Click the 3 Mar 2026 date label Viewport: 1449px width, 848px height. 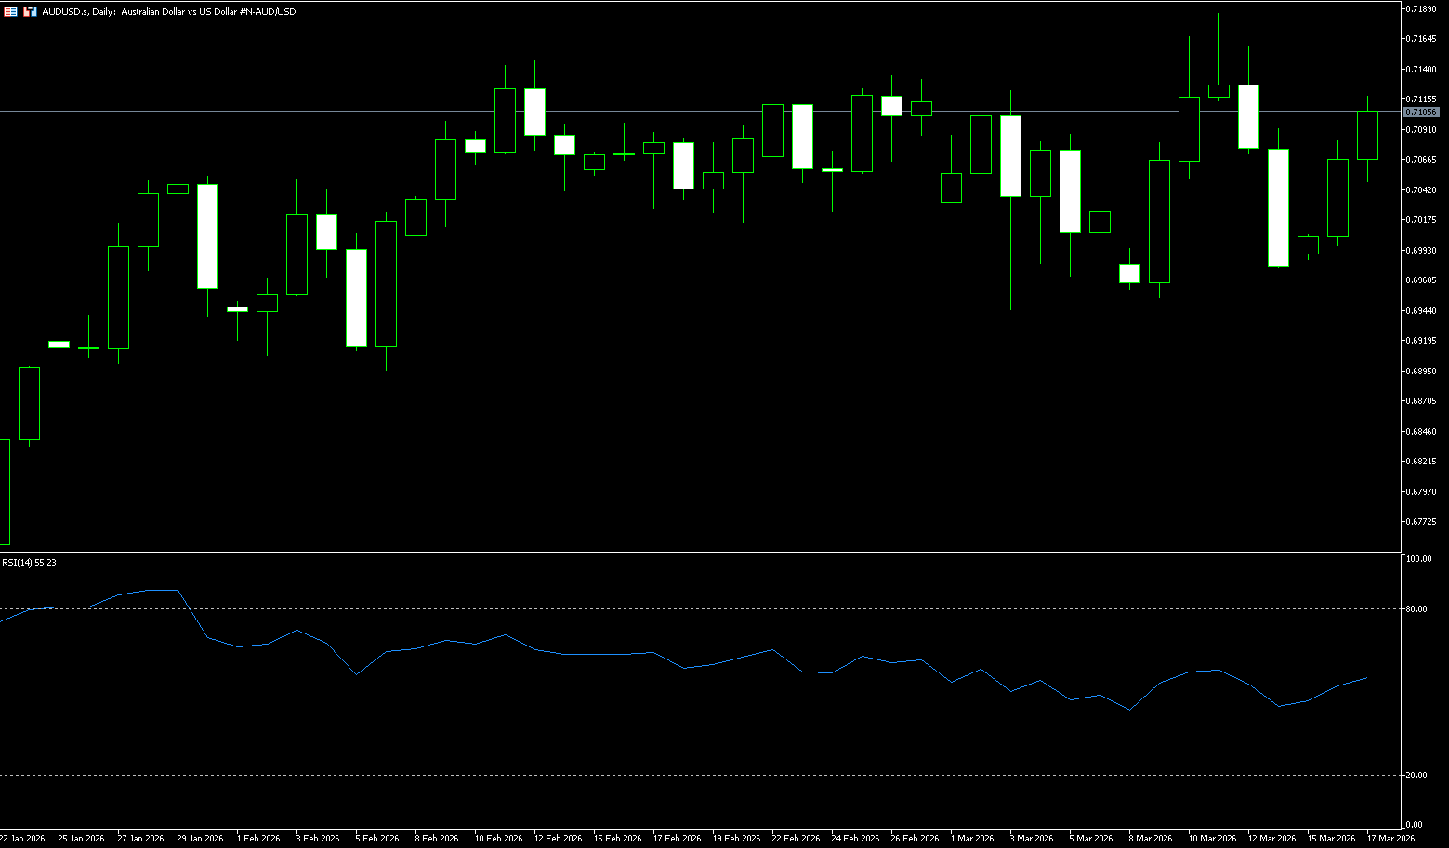(1032, 838)
